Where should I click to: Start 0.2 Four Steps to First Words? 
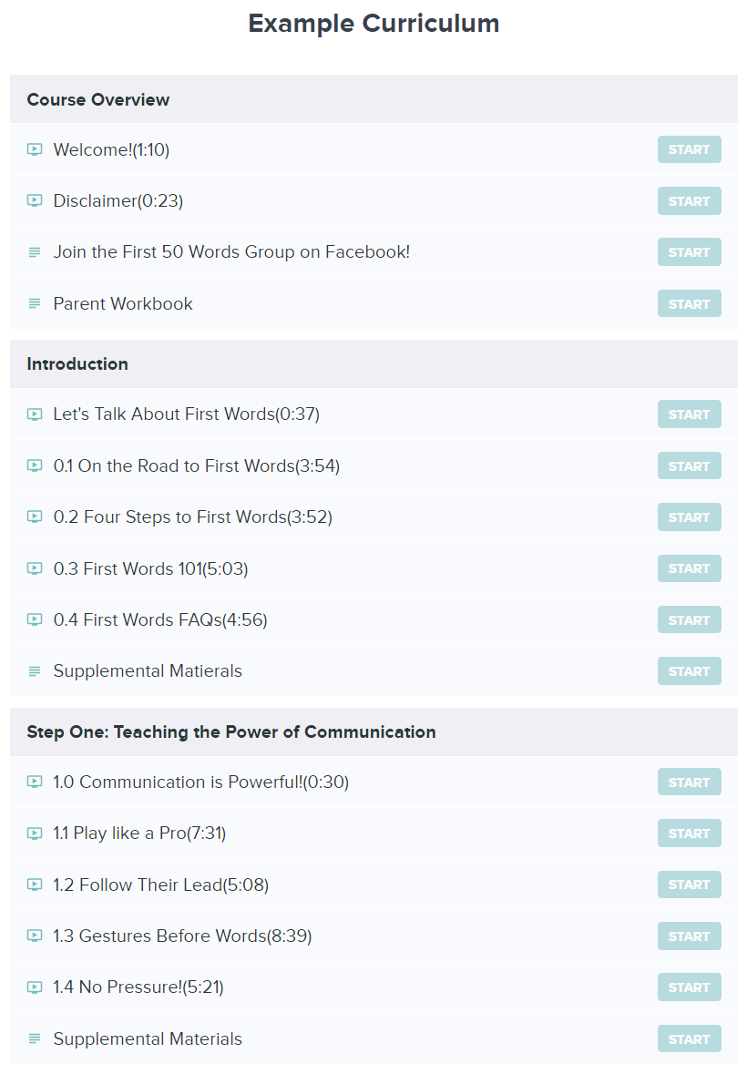click(x=689, y=517)
